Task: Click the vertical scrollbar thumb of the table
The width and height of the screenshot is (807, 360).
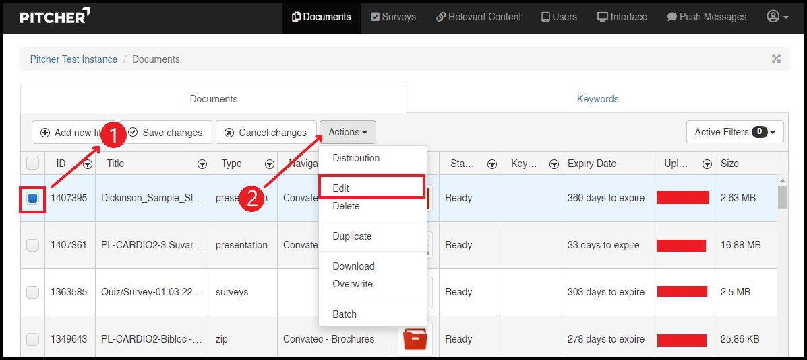Action: [x=781, y=197]
